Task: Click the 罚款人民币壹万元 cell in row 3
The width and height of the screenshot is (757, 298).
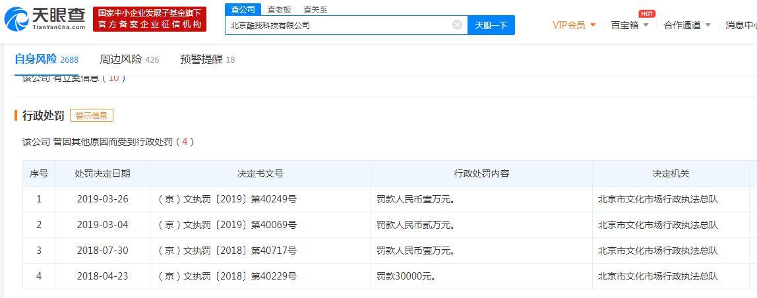Action: [481, 251]
